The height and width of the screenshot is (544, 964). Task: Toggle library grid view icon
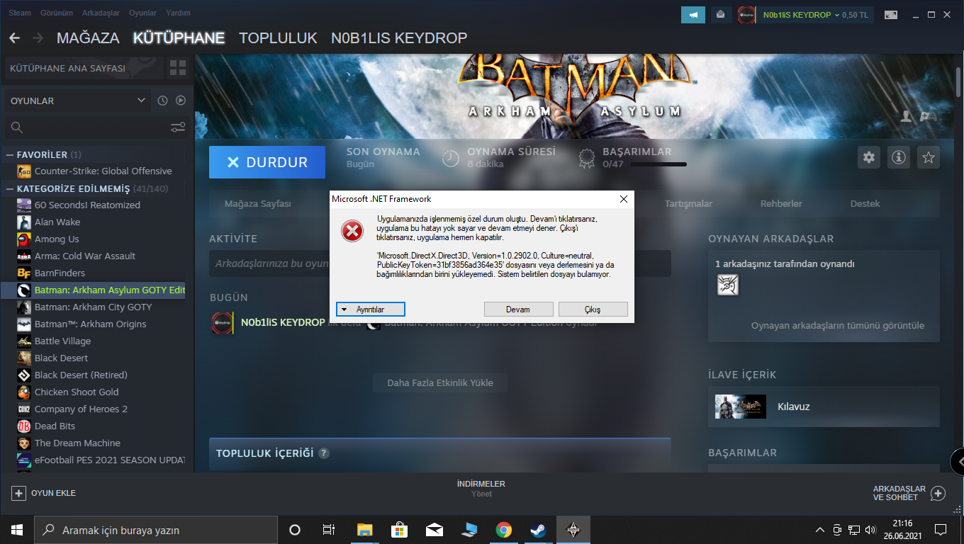point(178,69)
